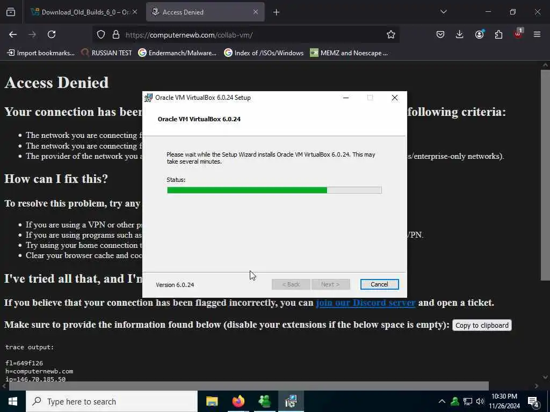Reload the current page
The height and width of the screenshot is (412, 550).
(x=52, y=34)
